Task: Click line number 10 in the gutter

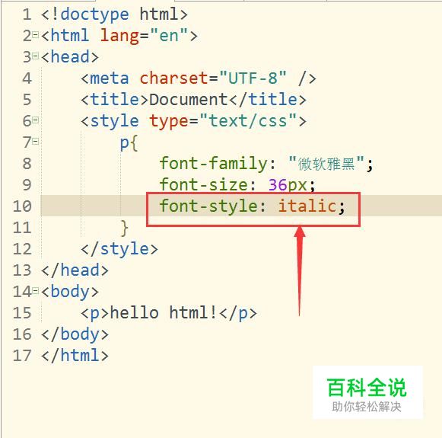Action: 22,206
